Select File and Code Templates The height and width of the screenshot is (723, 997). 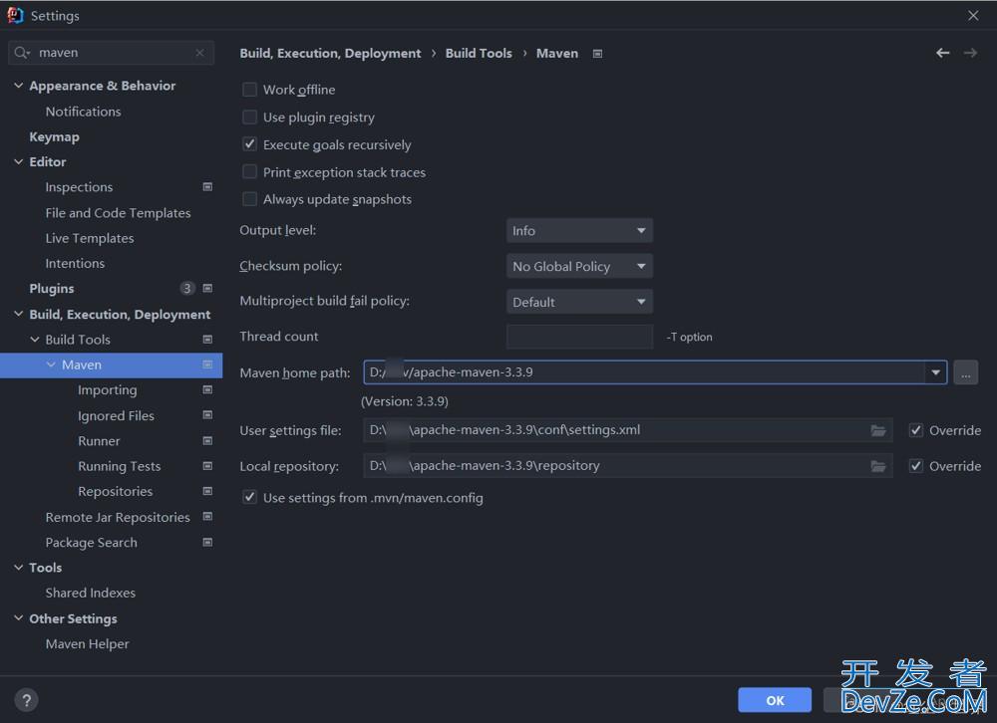tap(118, 213)
